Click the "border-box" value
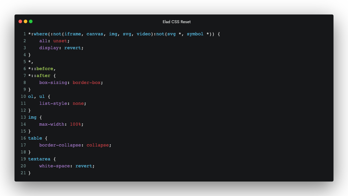348x196 pixels. [87, 83]
